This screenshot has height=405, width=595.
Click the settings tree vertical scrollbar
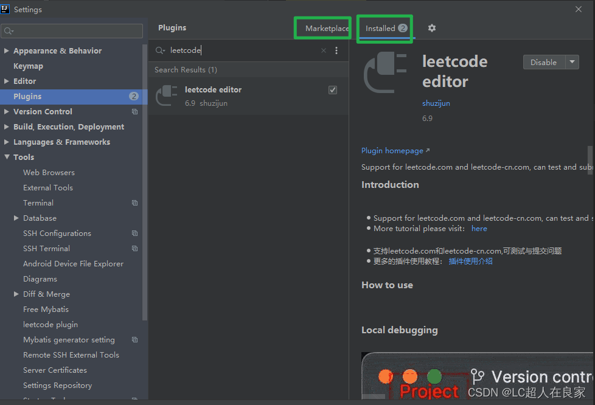pos(145,182)
